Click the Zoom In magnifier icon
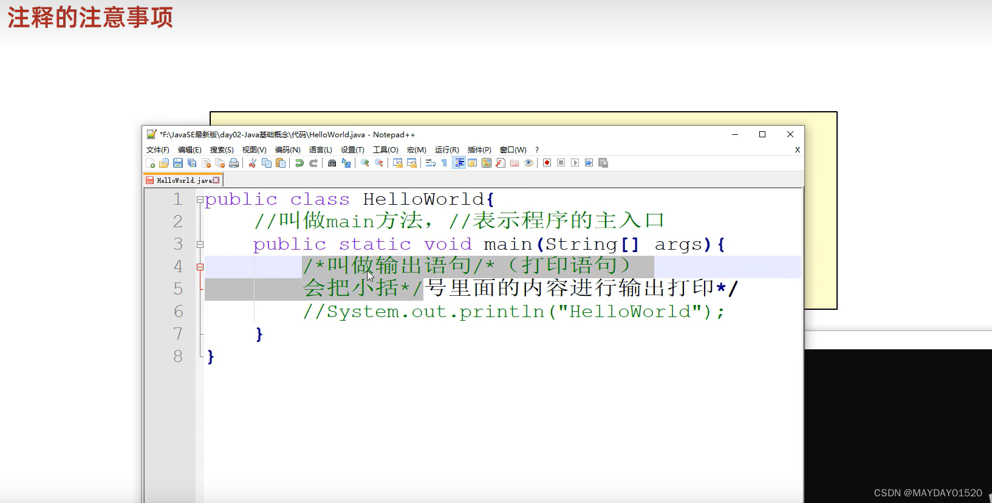 pos(364,163)
